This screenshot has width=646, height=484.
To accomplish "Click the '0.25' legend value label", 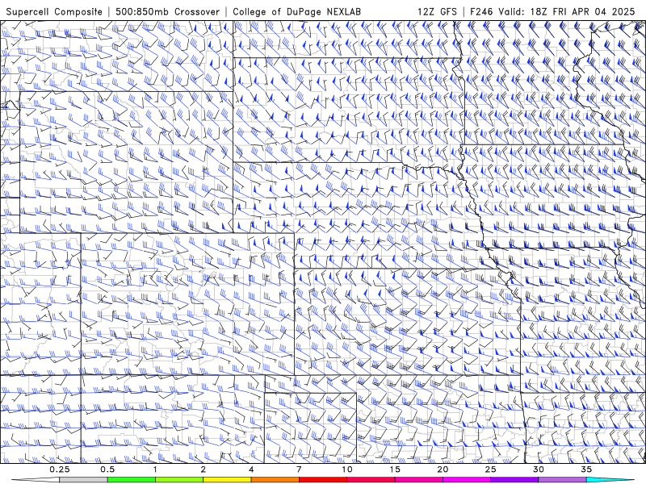I will coord(60,469).
